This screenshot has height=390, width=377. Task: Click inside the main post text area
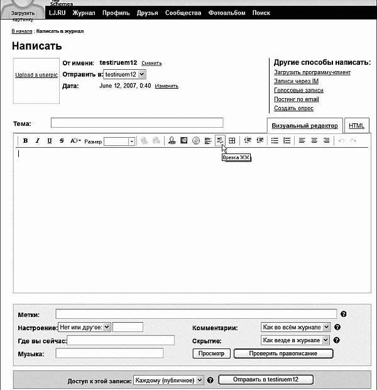(x=192, y=220)
